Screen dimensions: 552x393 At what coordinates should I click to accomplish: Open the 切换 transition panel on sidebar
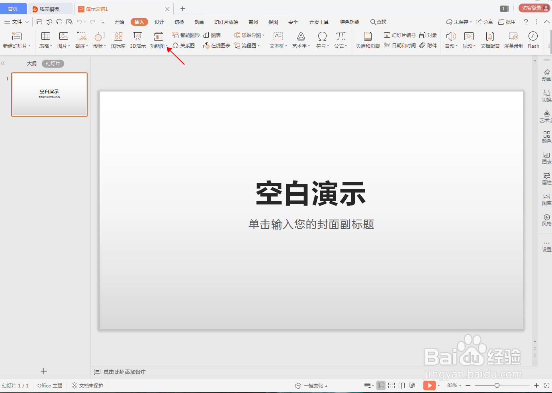coord(546,96)
